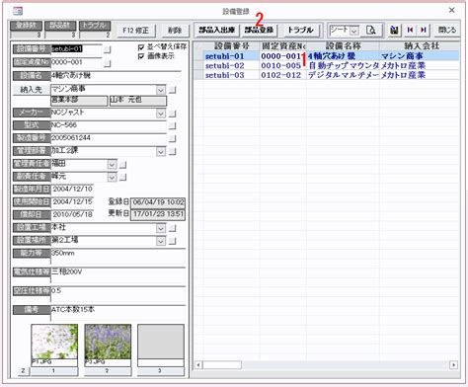Viewport: 468px width, 387px height.
Task: Expand the 副責任者 dropdown
Action: (x=112, y=177)
